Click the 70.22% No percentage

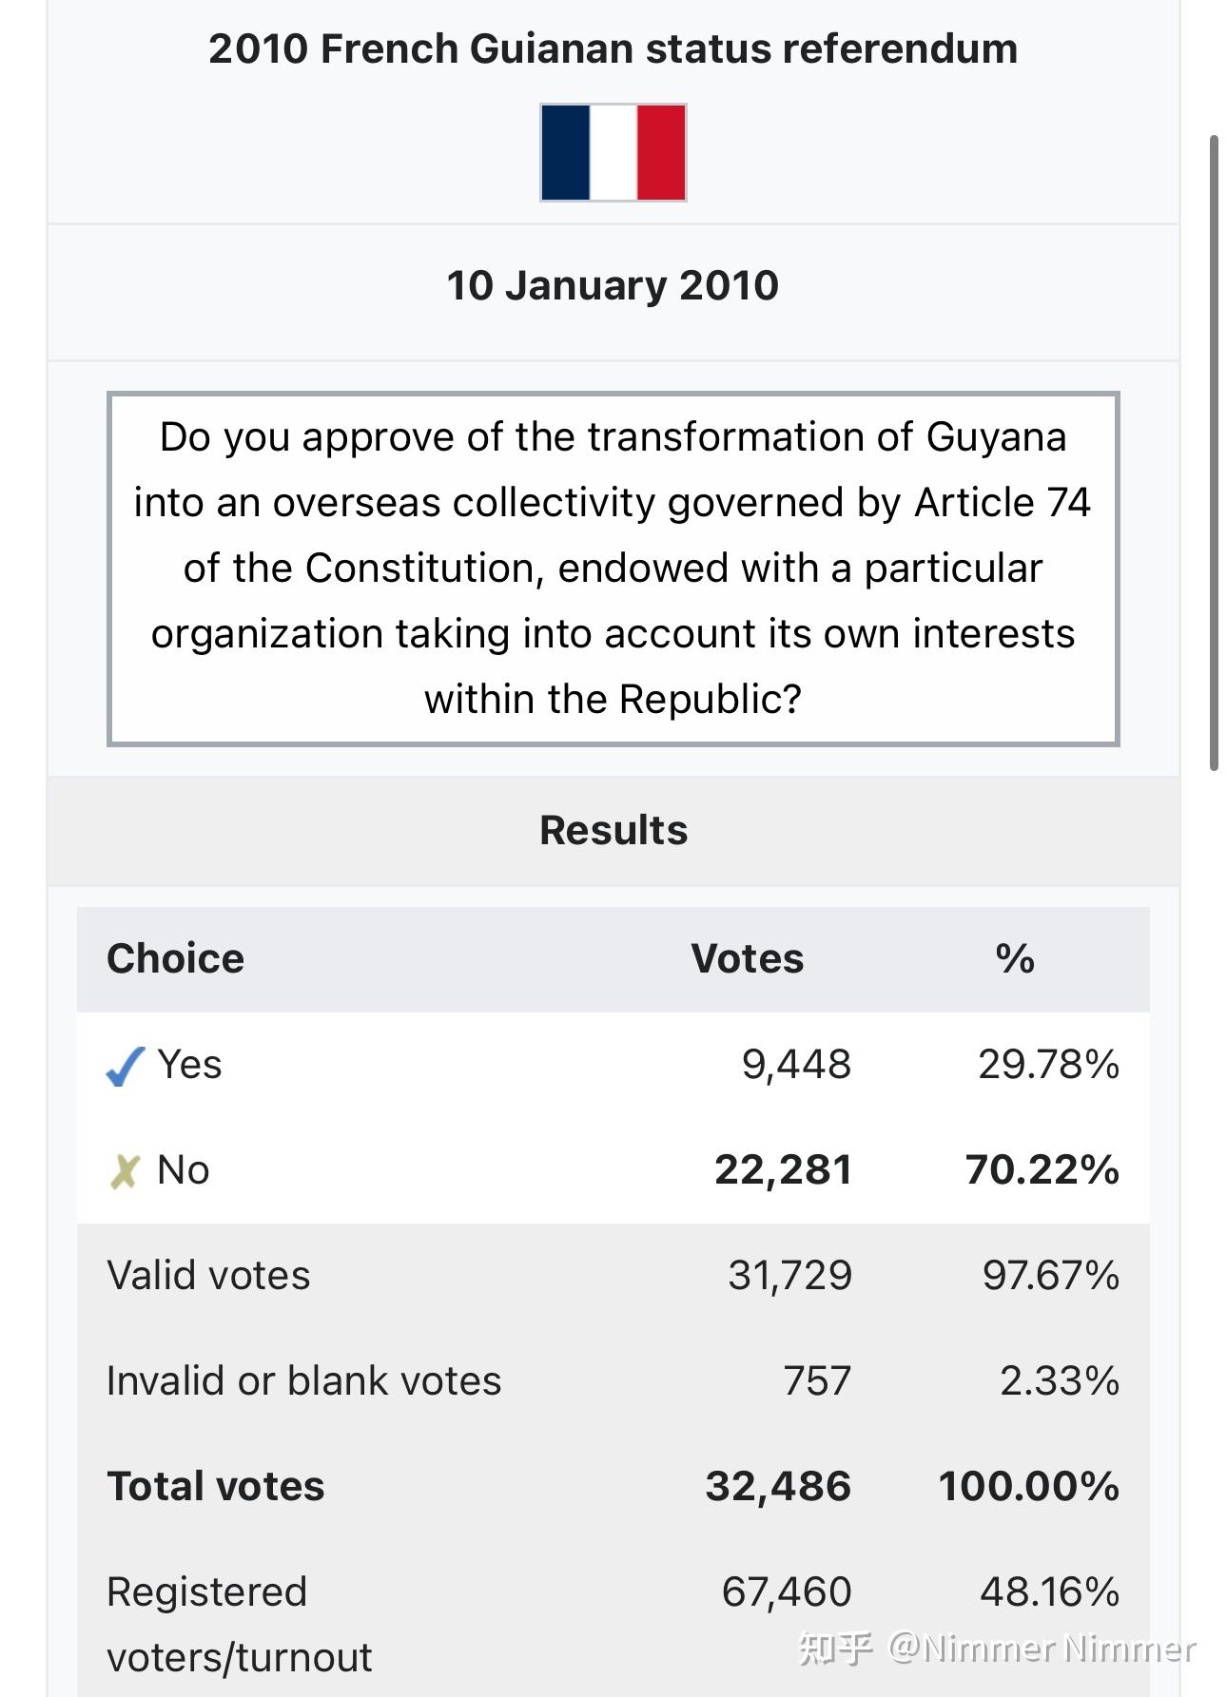click(1042, 1170)
